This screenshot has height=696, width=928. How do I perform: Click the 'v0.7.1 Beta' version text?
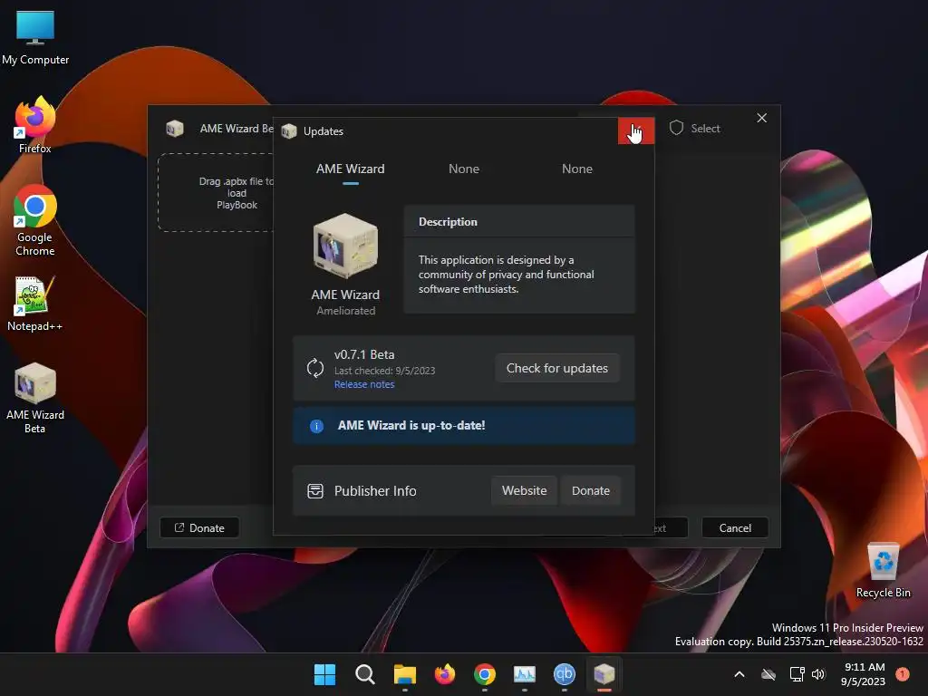point(364,354)
